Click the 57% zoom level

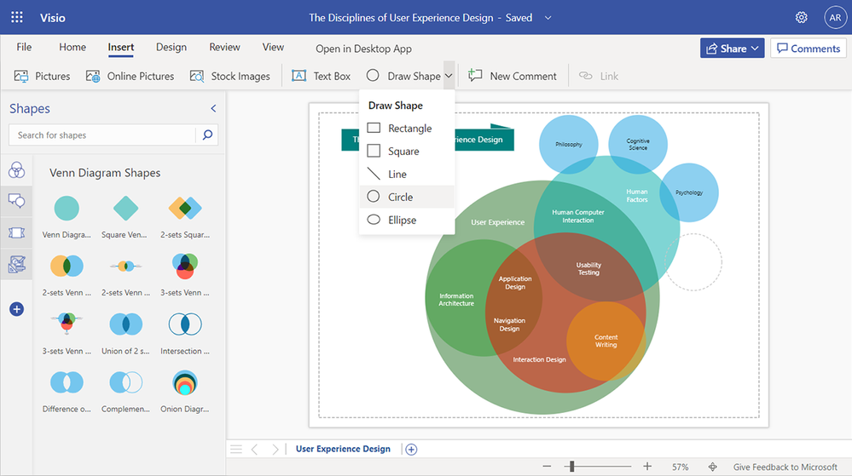pyautogui.click(x=680, y=467)
